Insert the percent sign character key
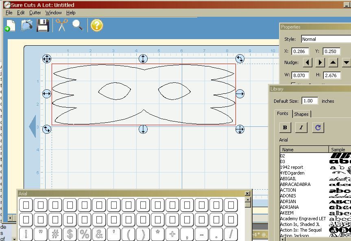The height and width of the screenshot is (241, 351). (84, 234)
